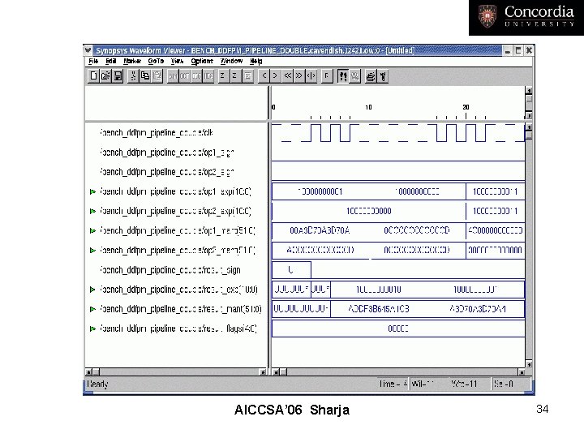Image resolution: width=584 pixels, height=438 pixels.
Task: Open the Help menu
Action: click(x=255, y=61)
